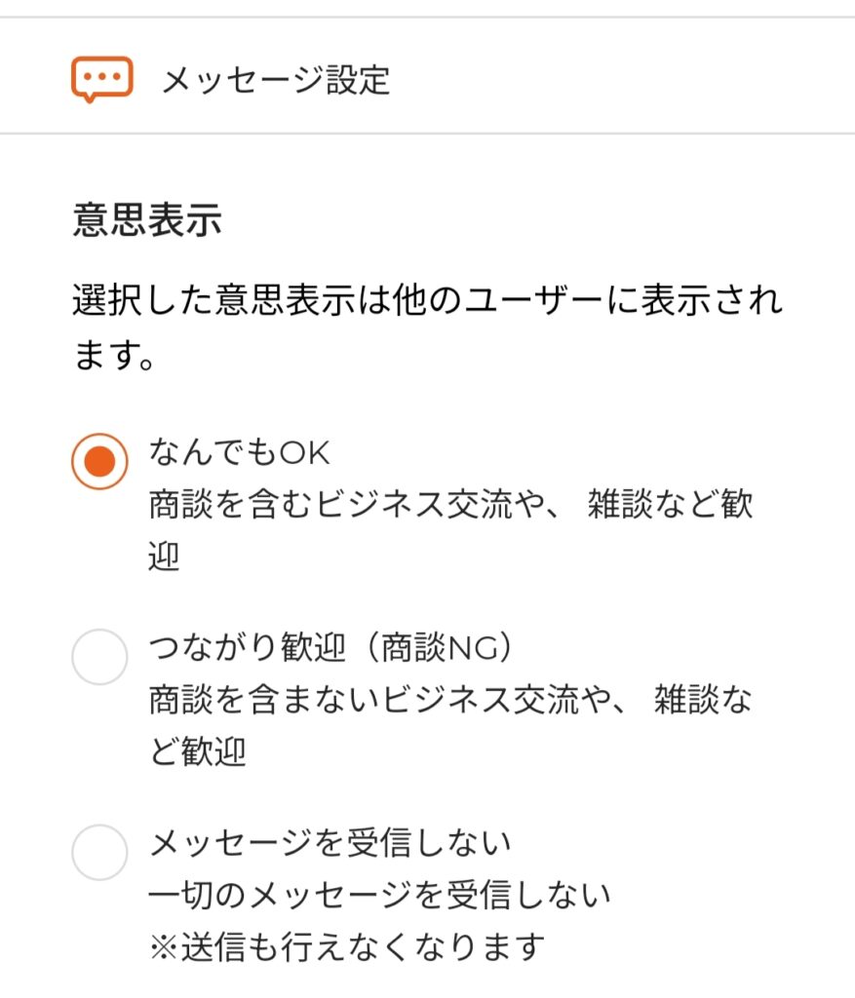Click the 雑談な text in second option description
Image resolution: width=855 pixels, height=998 pixels.
point(702,701)
